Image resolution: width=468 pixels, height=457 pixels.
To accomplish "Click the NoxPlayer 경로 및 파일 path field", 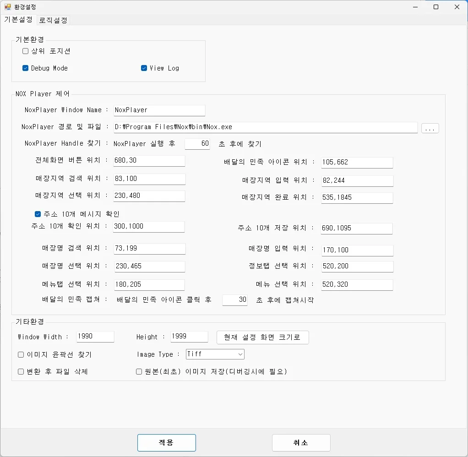I will pos(265,127).
